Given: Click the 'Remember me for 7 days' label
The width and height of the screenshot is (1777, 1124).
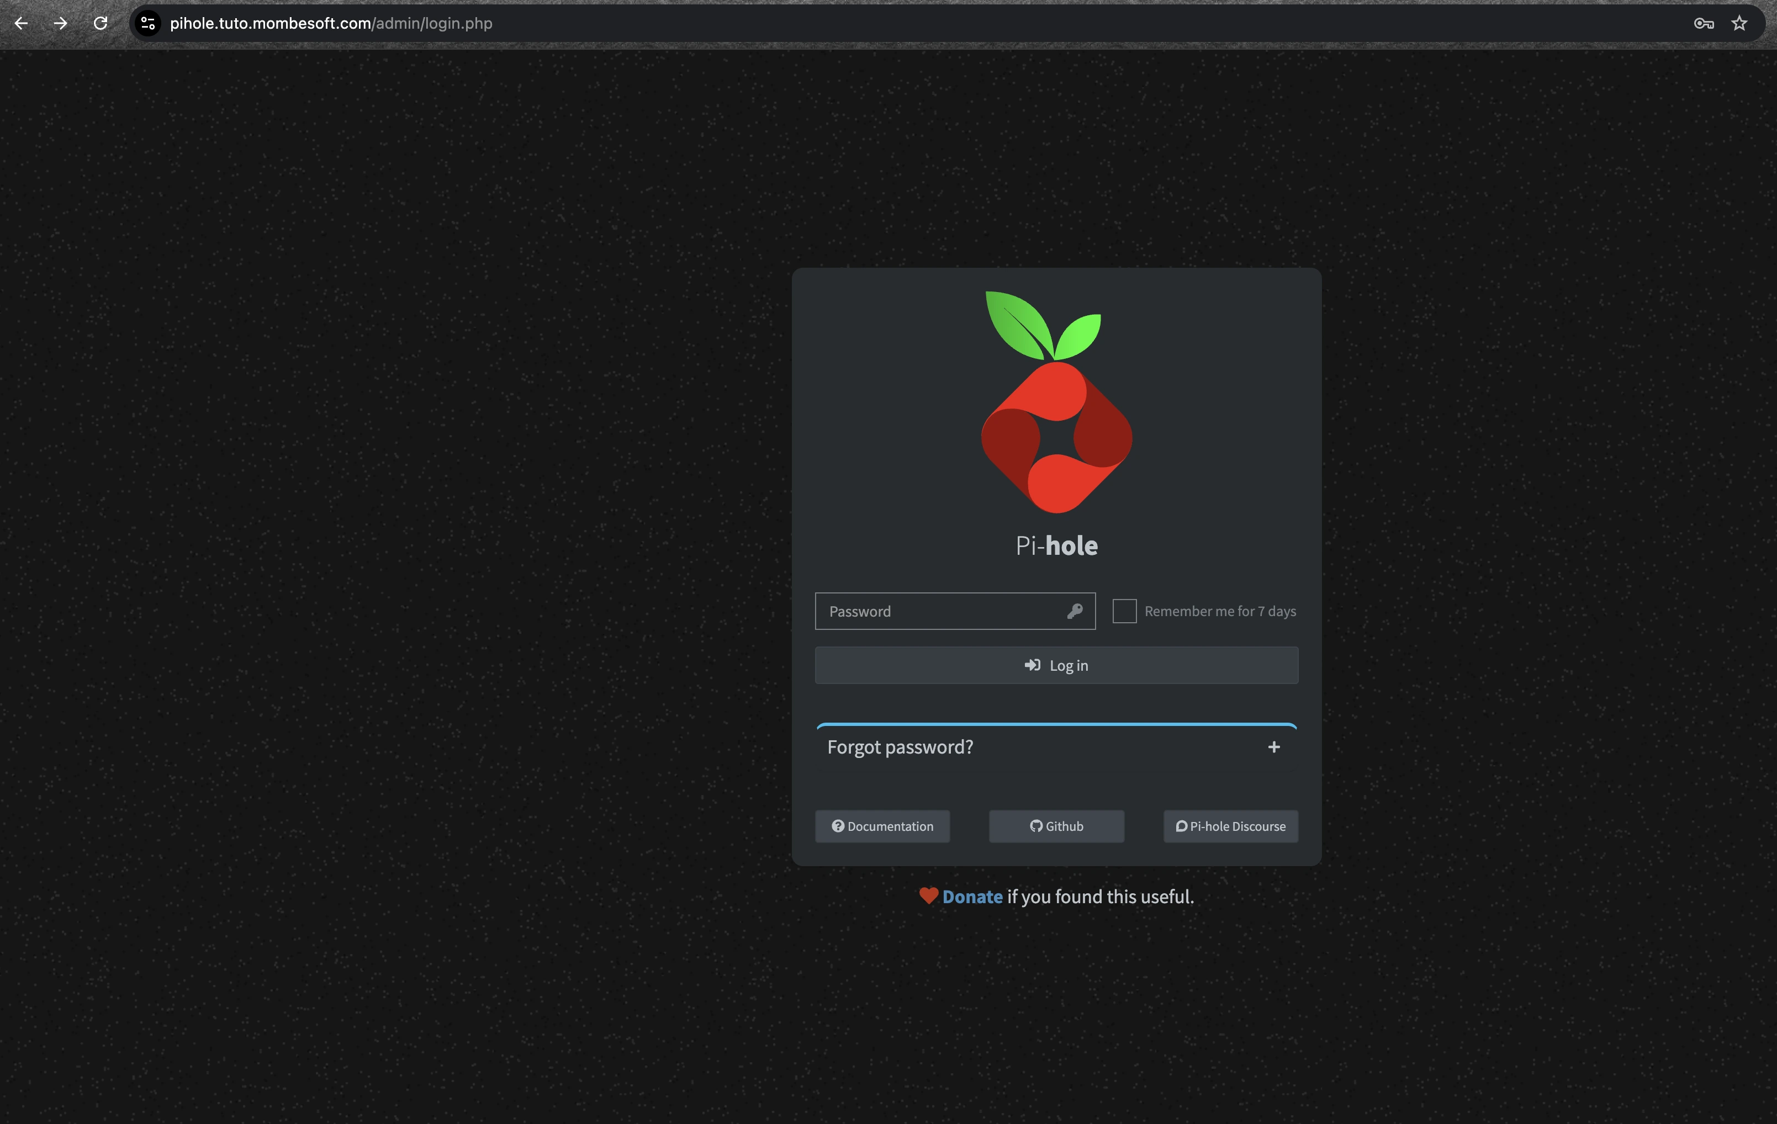Looking at the screenshot, I should point(1220,611).
